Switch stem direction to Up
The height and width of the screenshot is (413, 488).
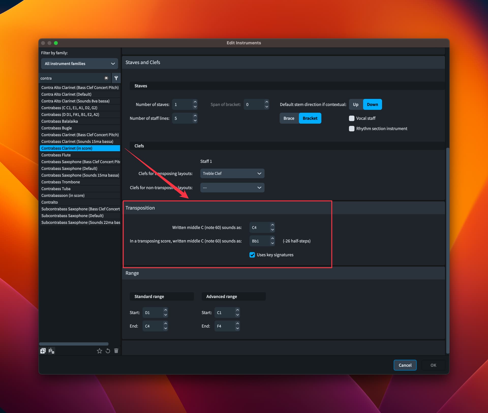pyautogui.click(x=355, y=104)
